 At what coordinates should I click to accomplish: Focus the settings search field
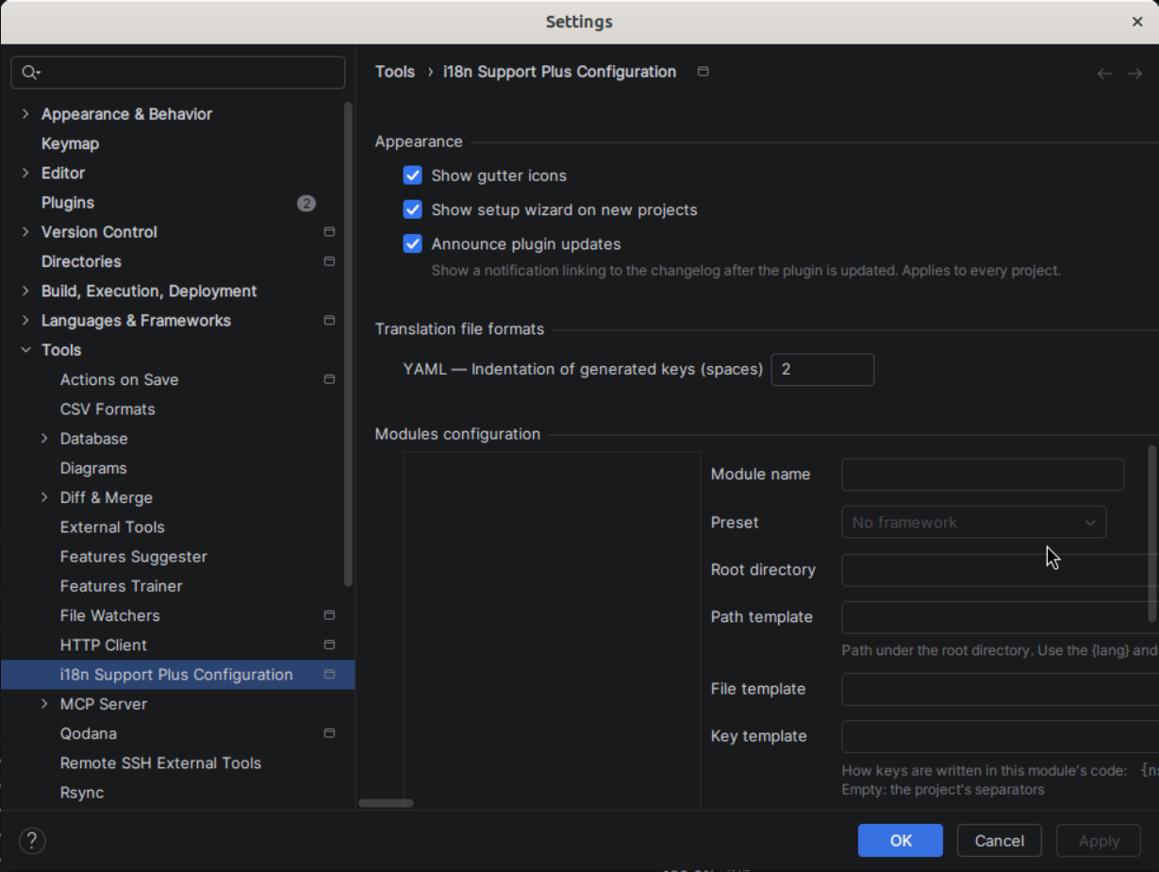point(178,73)
